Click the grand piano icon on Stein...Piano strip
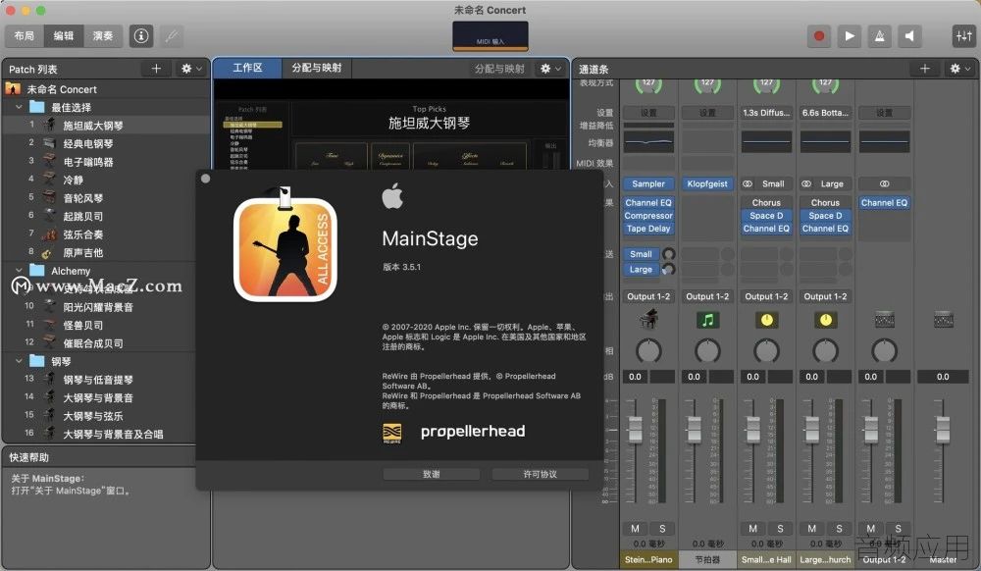The image size is (981, 571). 648,320
